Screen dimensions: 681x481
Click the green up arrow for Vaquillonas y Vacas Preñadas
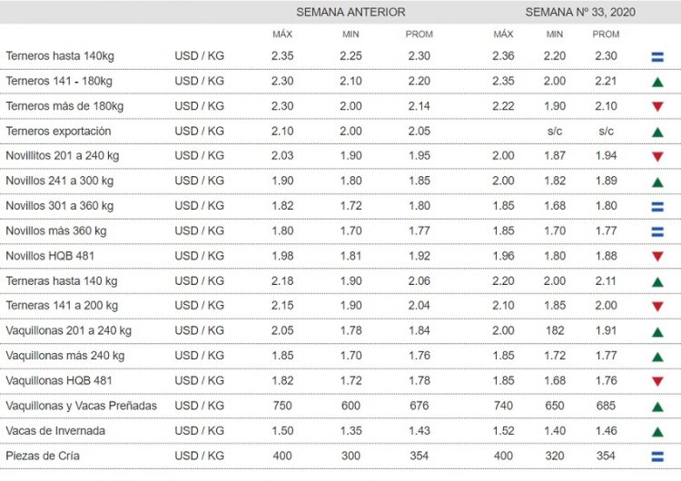coord(656,406)
